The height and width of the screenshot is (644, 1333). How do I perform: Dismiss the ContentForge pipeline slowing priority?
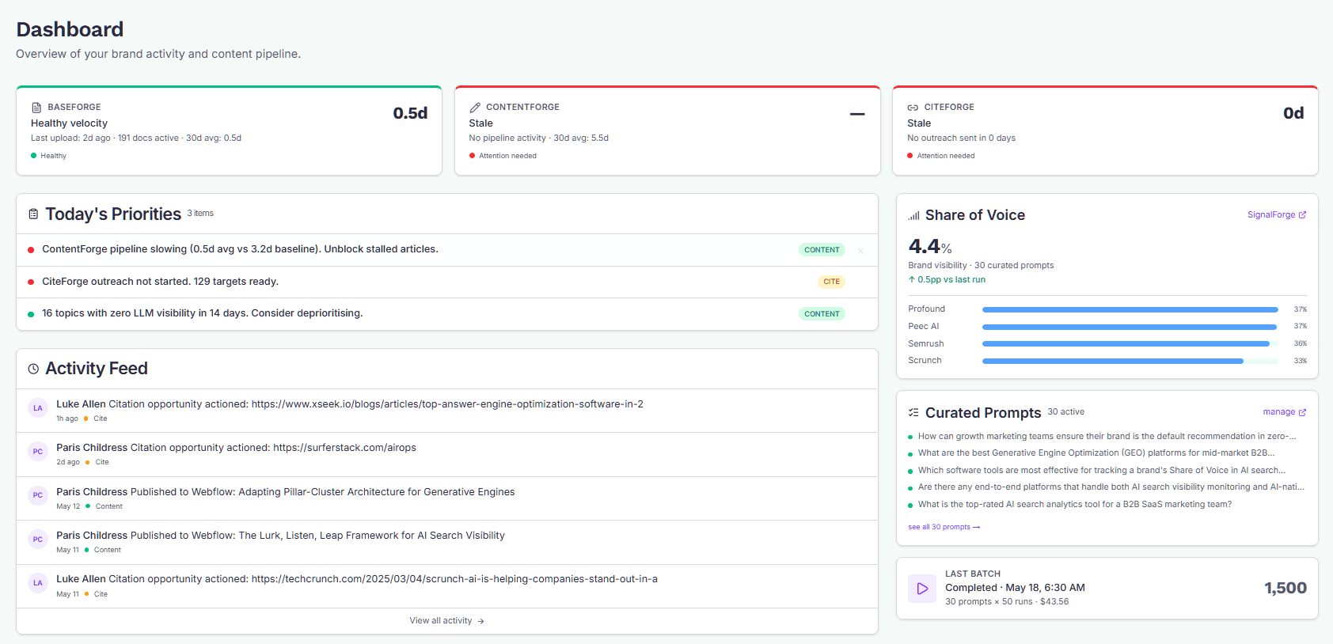click(x=860, y=251)
